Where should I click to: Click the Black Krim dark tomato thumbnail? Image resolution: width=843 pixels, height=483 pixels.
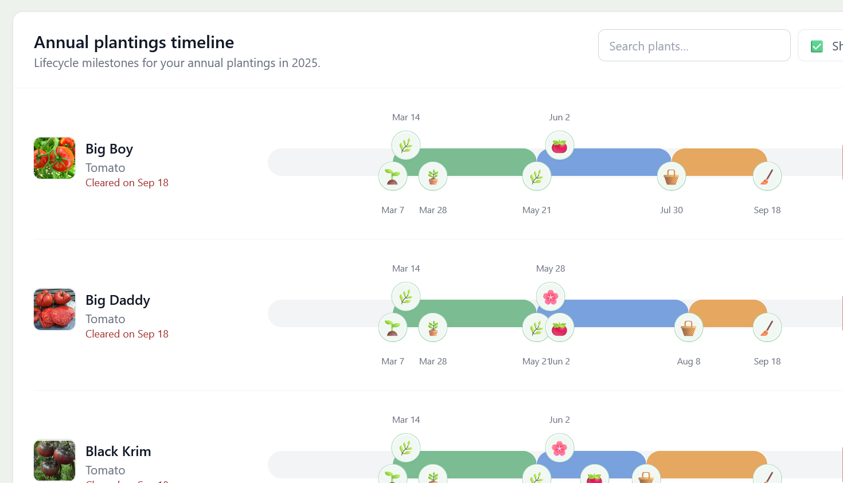[x=54, y=460]
